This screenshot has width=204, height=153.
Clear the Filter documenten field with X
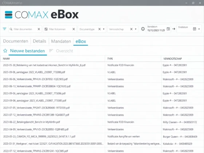39,29
